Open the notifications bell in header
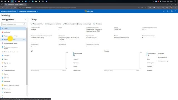The height and width of the screenshot is (100, 178). coord(168,11)
